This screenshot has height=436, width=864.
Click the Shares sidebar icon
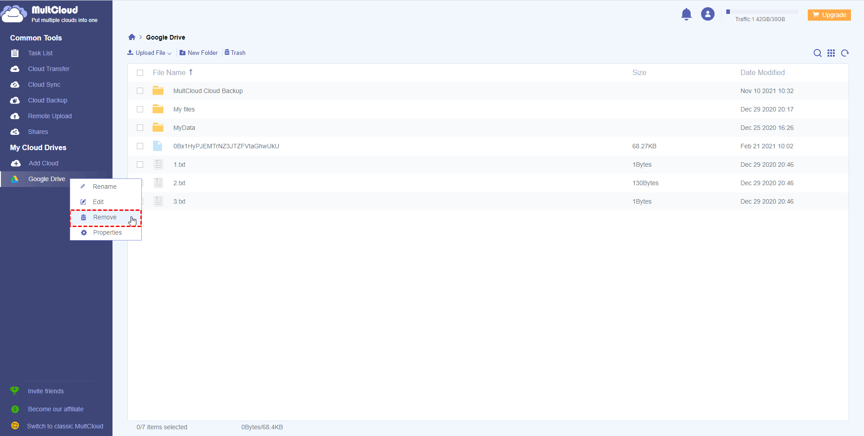(15, 132)
